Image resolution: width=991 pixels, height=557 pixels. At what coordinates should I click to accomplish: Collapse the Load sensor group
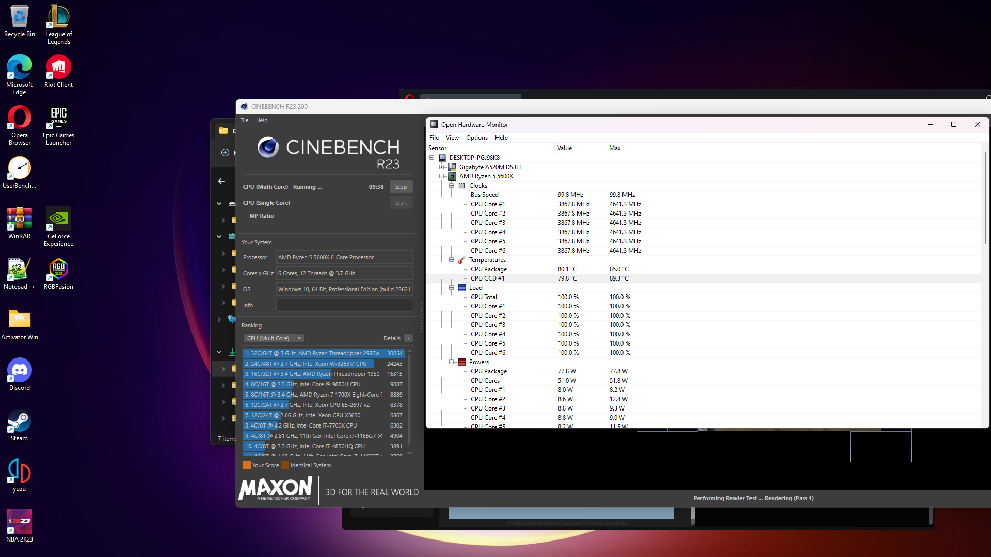pos(452,288)
